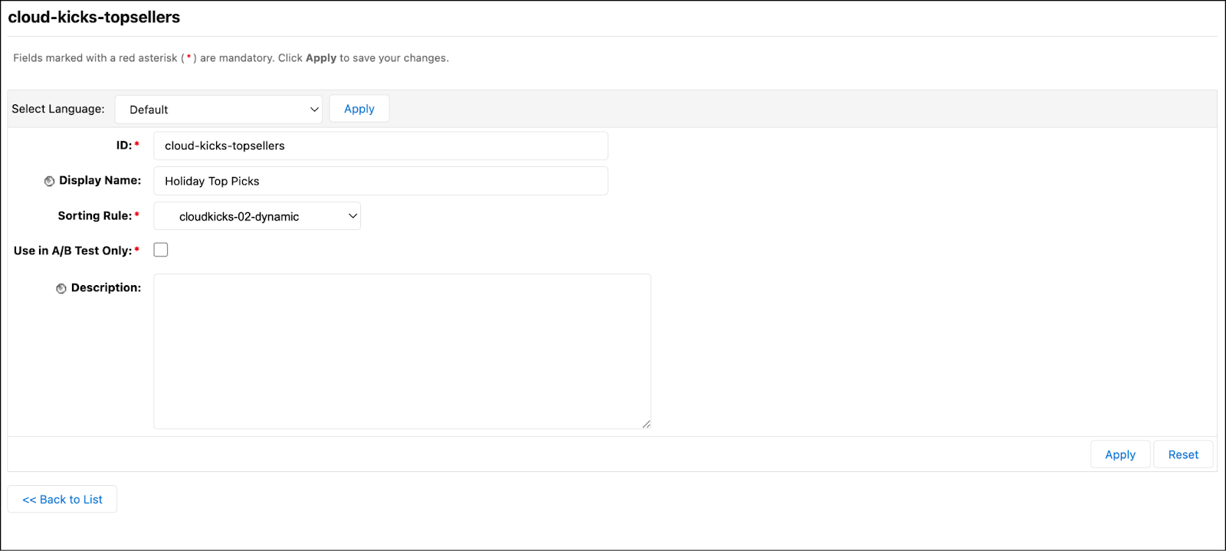Focus the ID input field

tap(381, 146)
